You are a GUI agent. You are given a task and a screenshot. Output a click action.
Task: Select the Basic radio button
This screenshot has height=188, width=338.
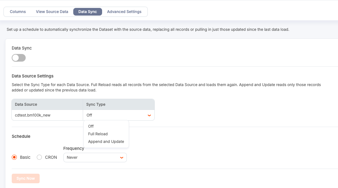[x=14, y=157]
